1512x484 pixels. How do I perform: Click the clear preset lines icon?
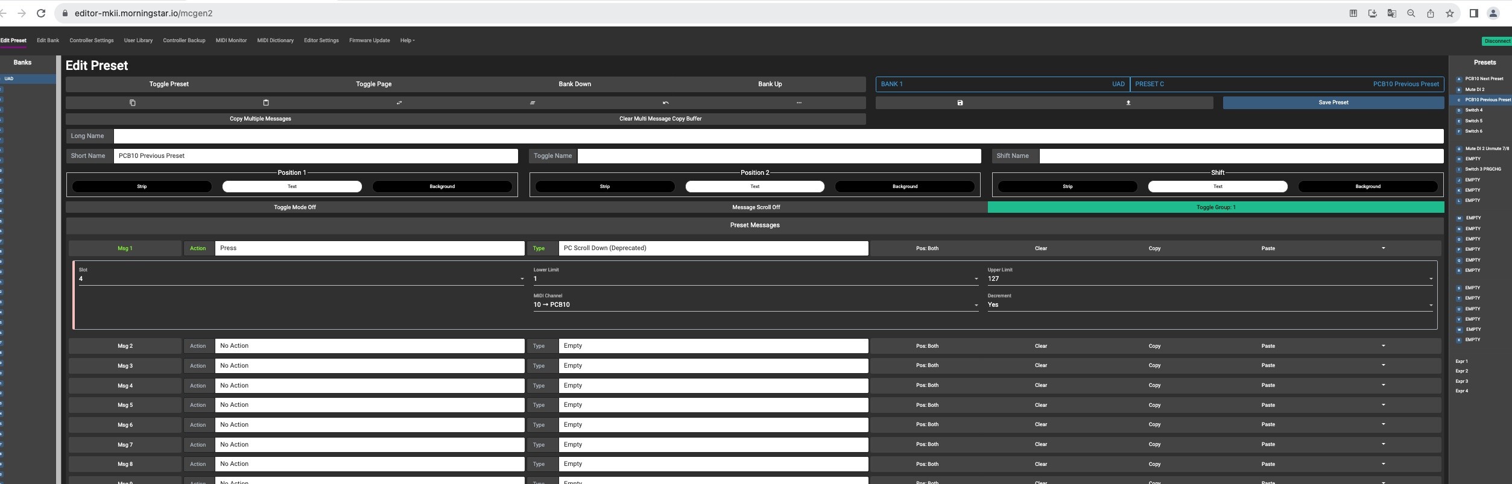click(x=533, y=102)
